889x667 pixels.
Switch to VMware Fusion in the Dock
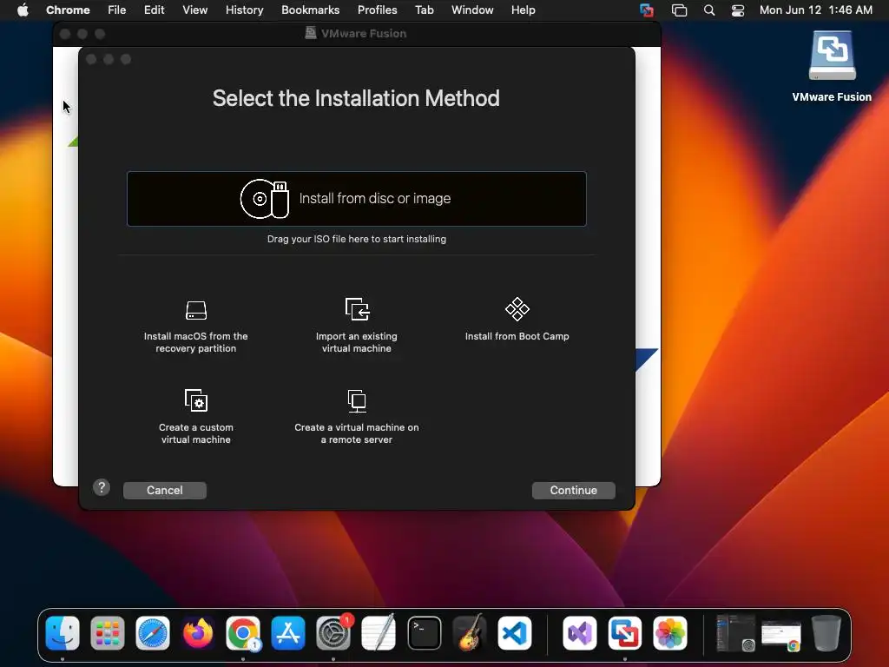coord(625,633)
